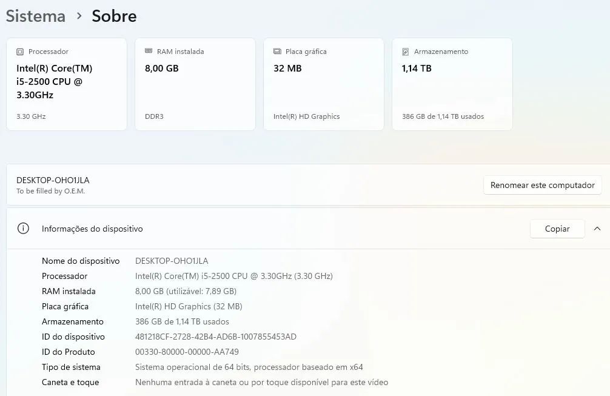Open the Placa gráfica summary card

point(324,84)
